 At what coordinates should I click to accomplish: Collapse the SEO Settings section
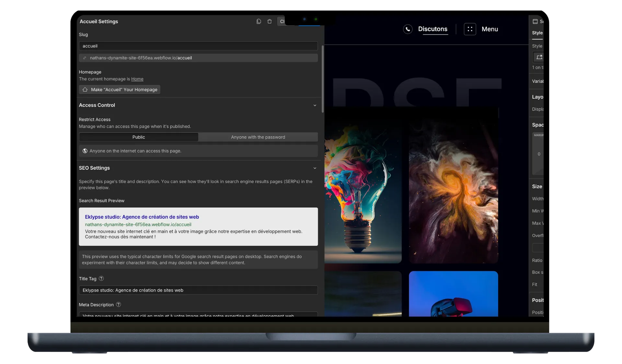(315, 168)
